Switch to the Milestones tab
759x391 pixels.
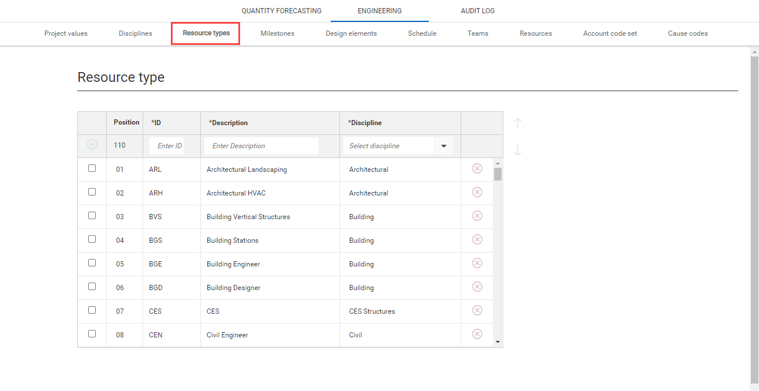pos(277,33)
